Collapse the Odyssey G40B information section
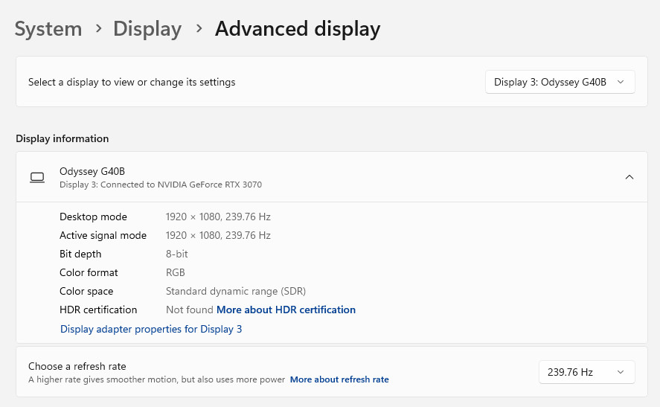 pyautogui.click(x=629, y=177)
